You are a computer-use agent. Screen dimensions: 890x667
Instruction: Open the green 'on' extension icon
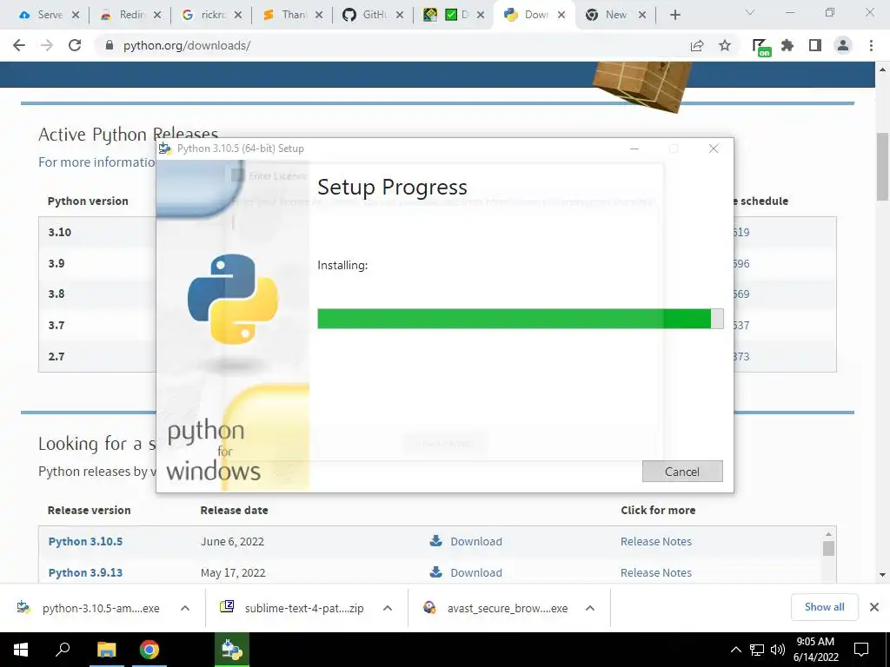tap(760, 47)
